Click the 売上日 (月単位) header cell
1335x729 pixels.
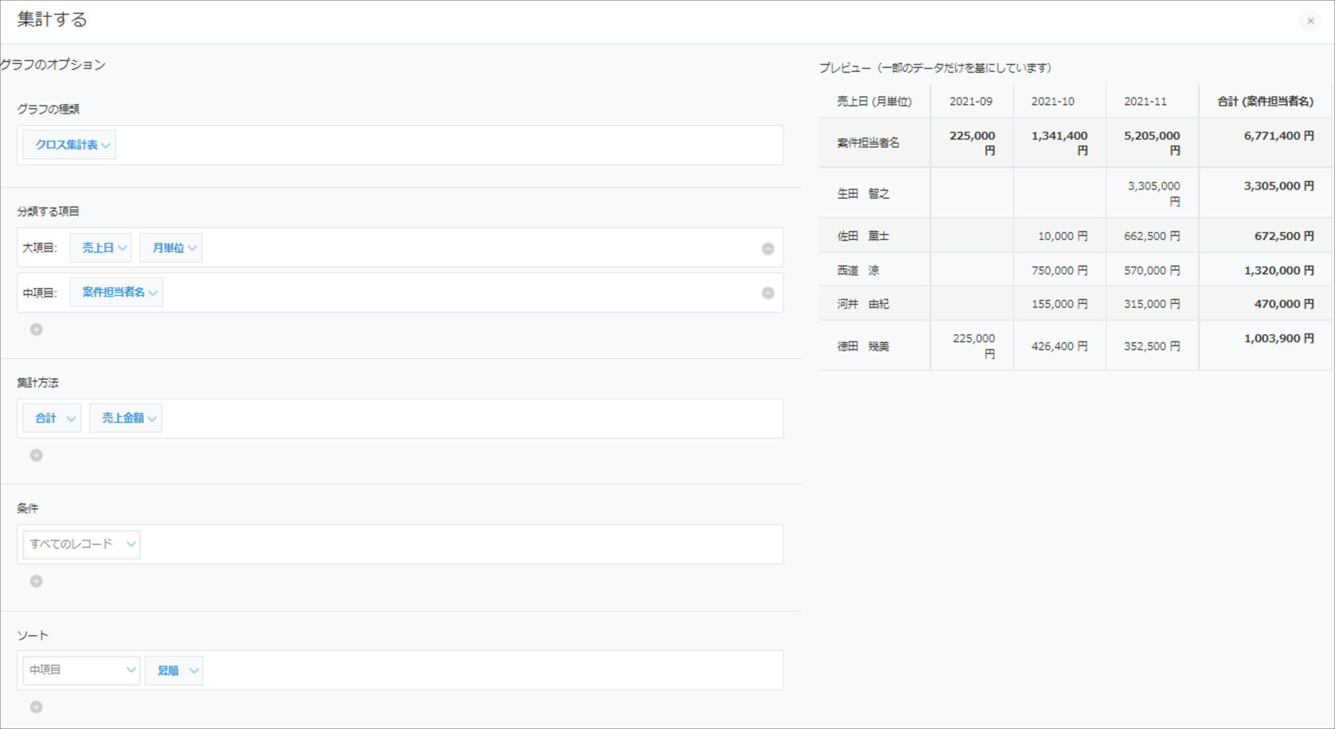point(874,101)
